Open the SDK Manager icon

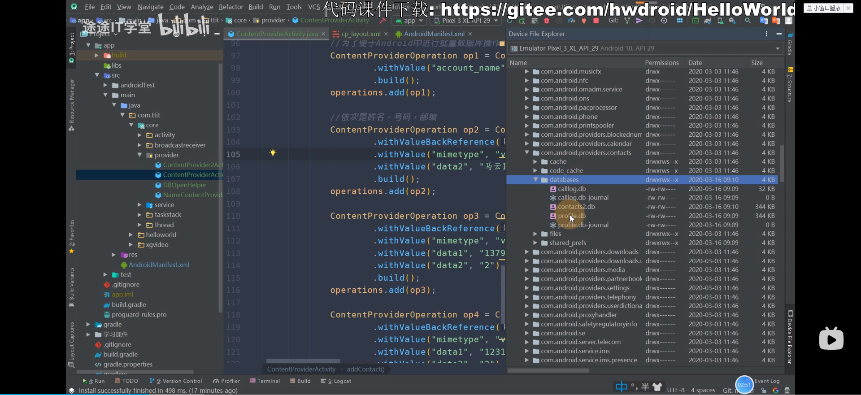point(732,21)
